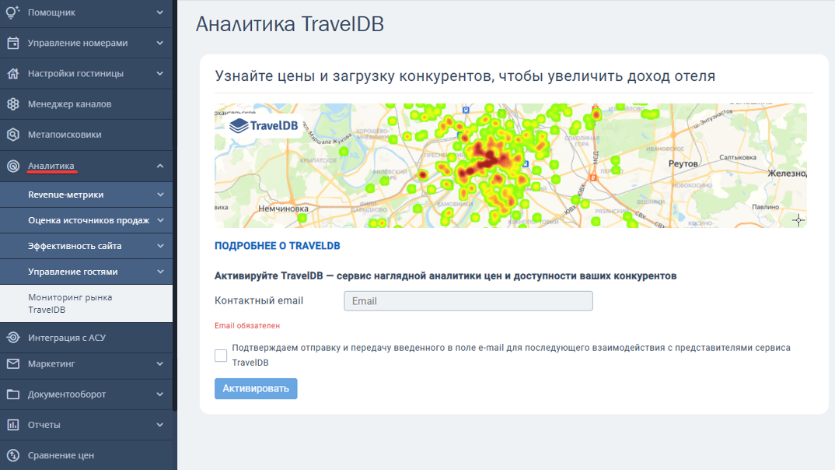Expand Управление гостями chevron

coord(160,272)
